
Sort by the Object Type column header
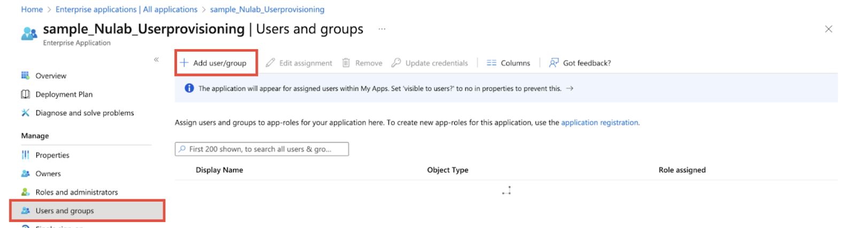point(447,170)
